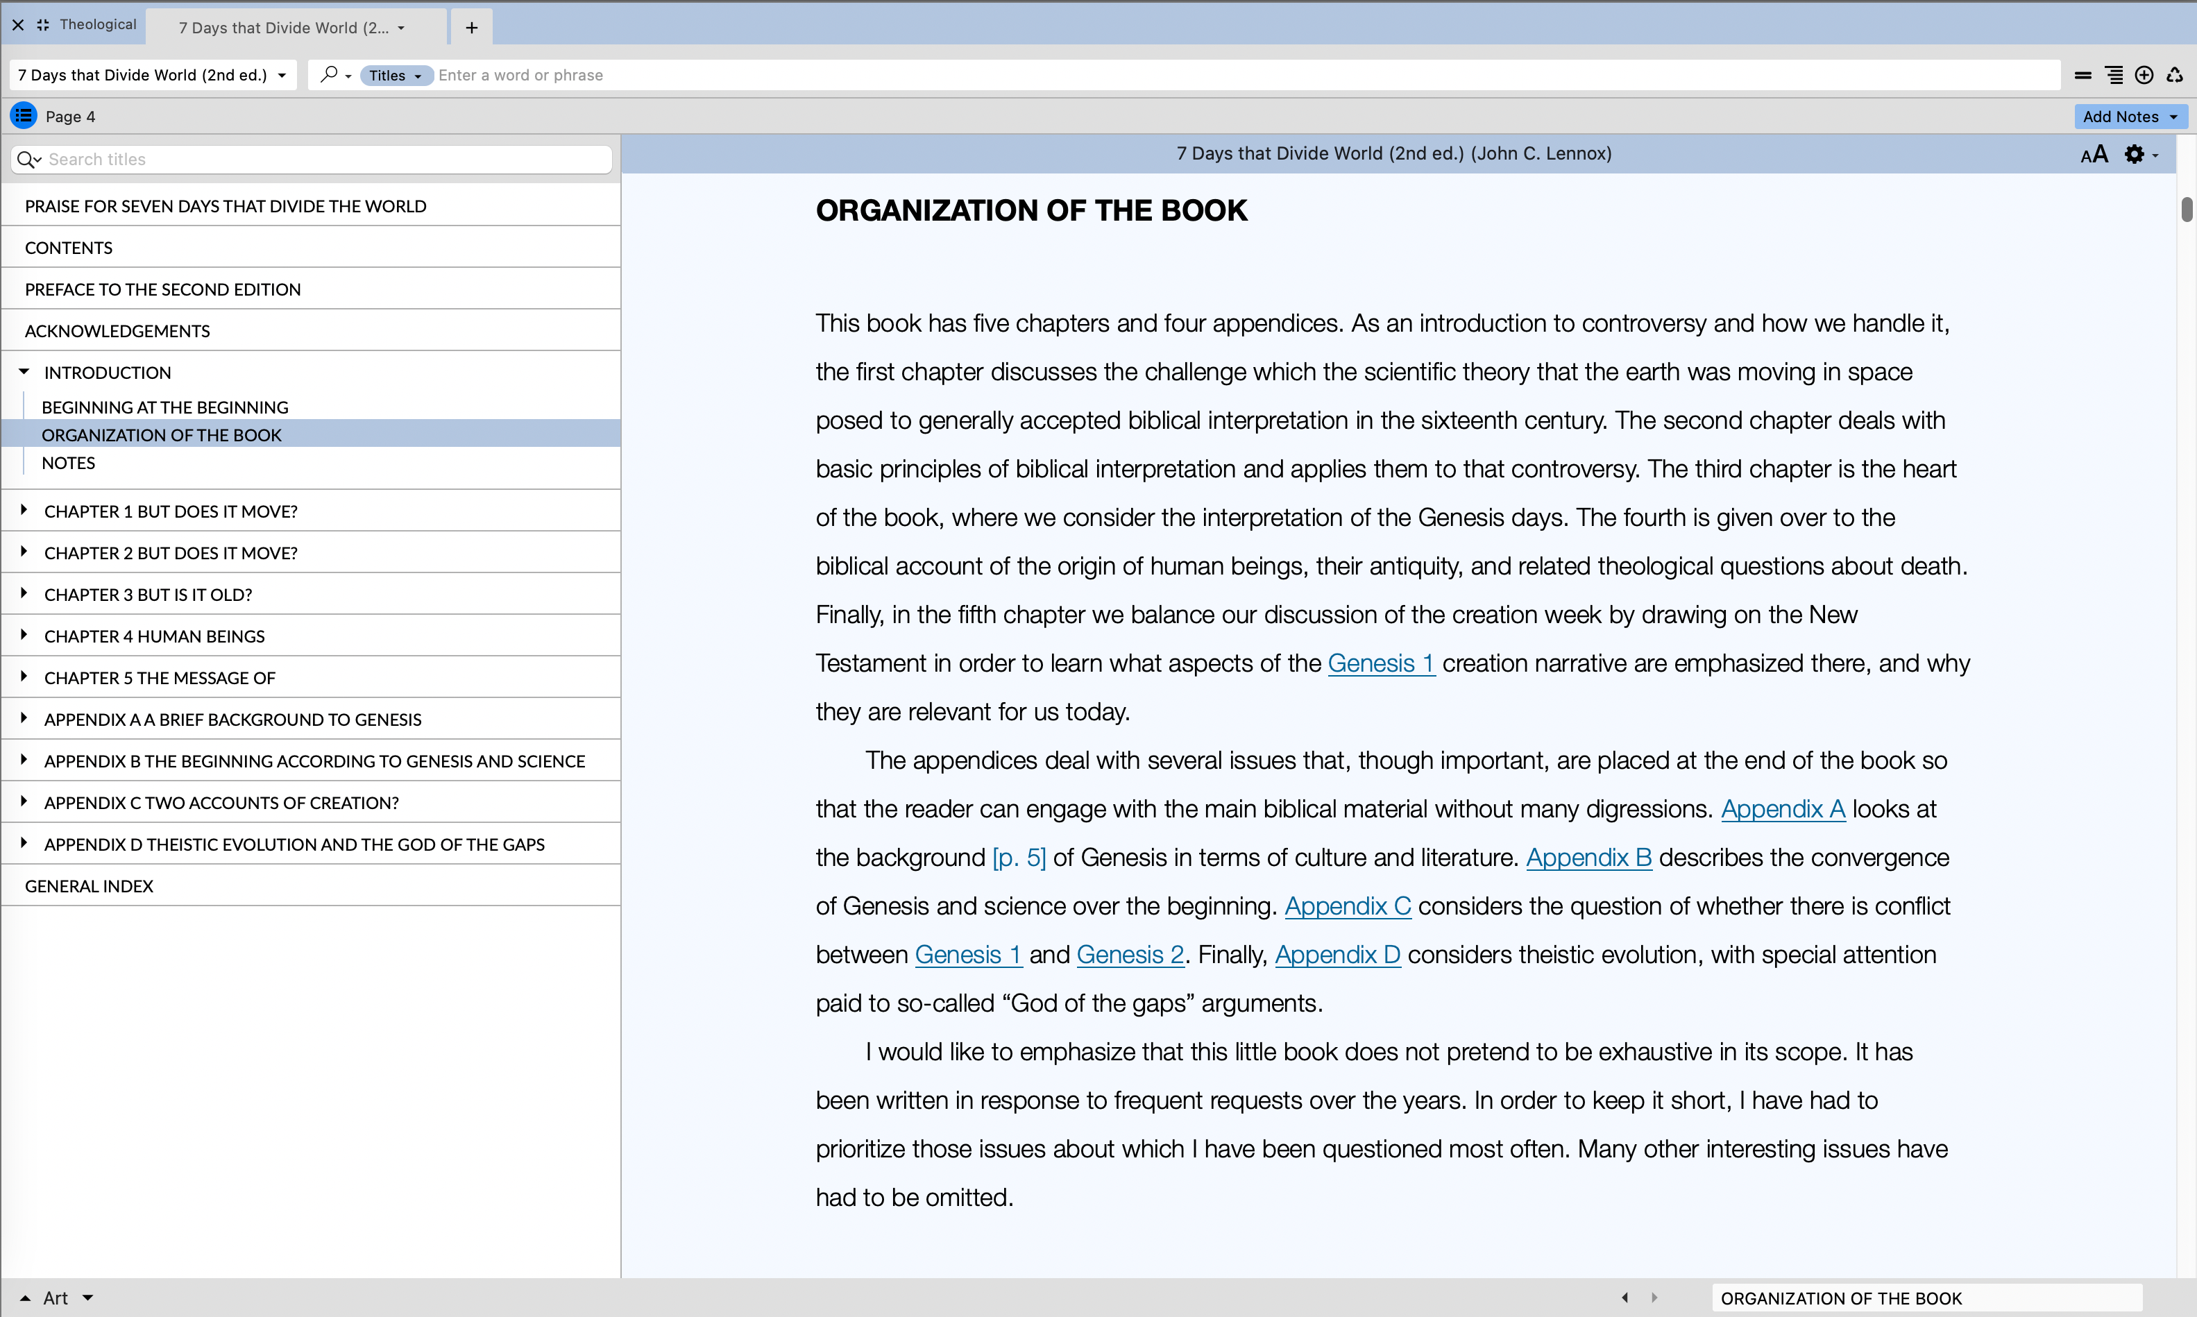The width and height of the screenshot is (2197, 1317).
Task: Click the Page 4 label
Action: (x=70, y=117)
